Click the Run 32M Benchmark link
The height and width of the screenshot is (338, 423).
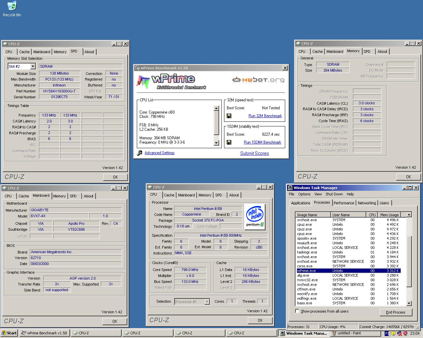pyautogui.click(x=265, y=116)
